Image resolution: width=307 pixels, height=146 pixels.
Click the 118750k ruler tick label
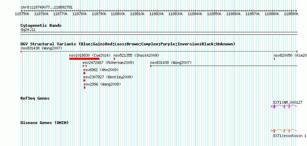[x=22, y=14]
